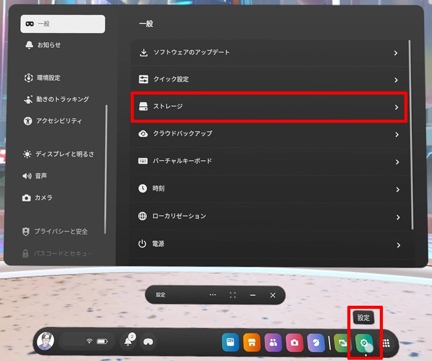Expand クラウドバックアップ chevron arrow
432x361 pixels.
point(397,134)
